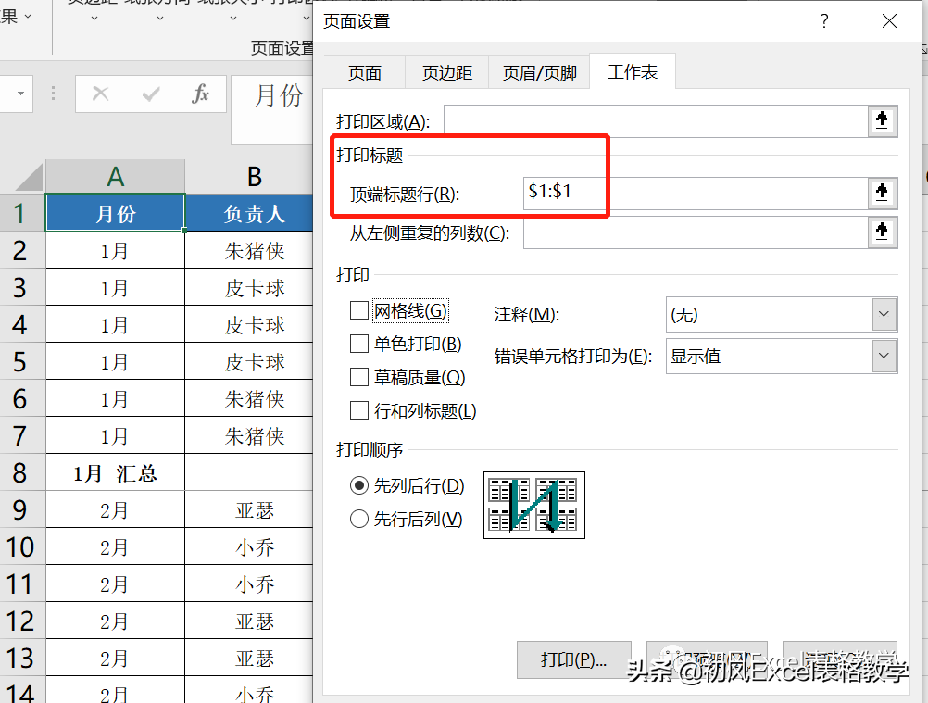Click cell B9 containing 亚瑟
The height and width of the screenshot is (703, 928).
pyautogui.click(x=249, y=509)
